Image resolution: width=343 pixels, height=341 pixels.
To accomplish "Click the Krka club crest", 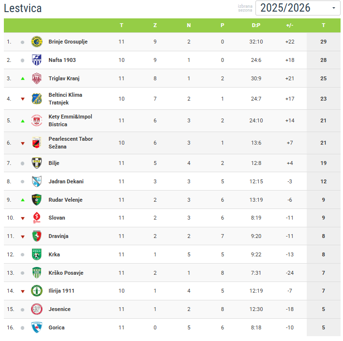I will click(x=37, y=254).
